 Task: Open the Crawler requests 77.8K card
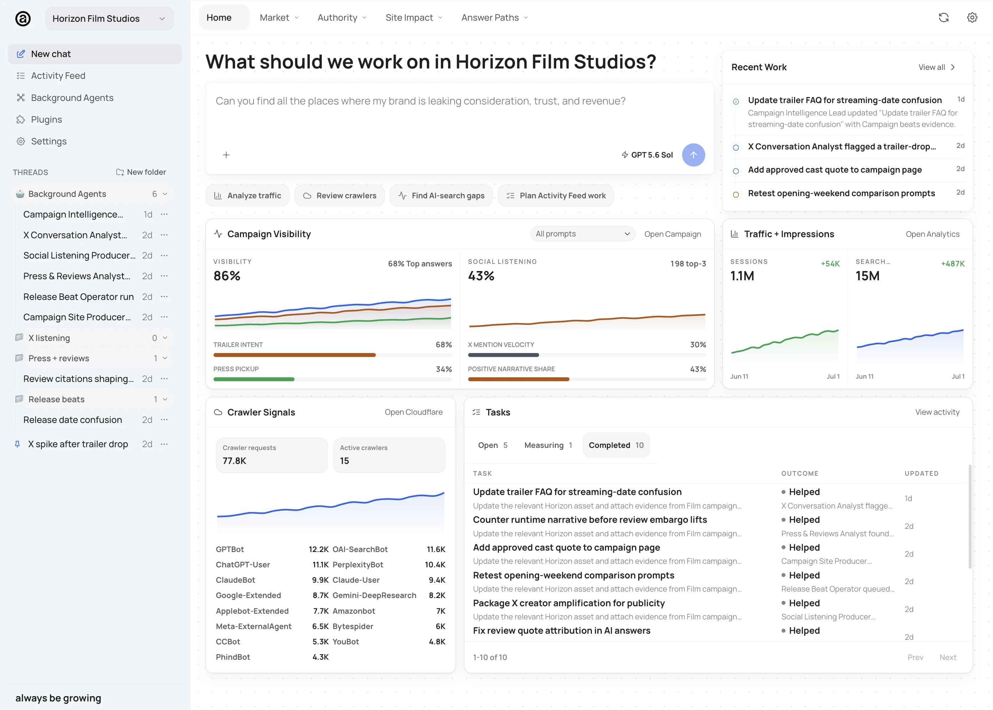(x=272, y=455)
